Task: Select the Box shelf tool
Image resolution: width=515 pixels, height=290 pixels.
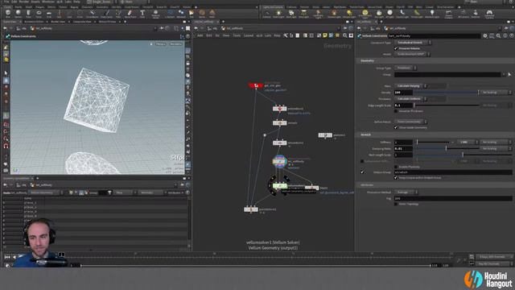Action: [8, 14]
